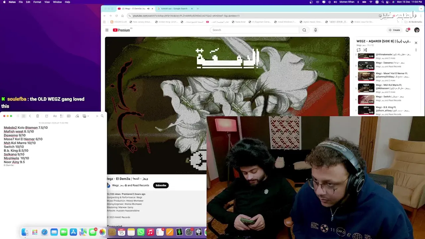This screenshot has width=425, height=239.
Task: Play Wegz - B.B. King from the playlist
Action: (x=385, y=110)
